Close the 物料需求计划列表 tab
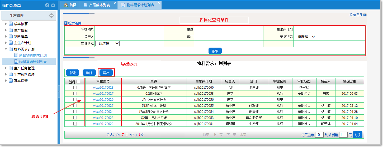This screenshot has height=147, width=383. [159, 3]
